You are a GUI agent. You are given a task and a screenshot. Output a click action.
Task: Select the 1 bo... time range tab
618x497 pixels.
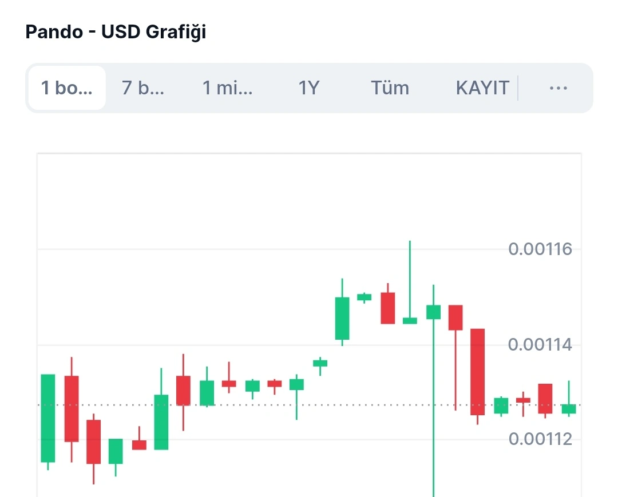(66, 88)
